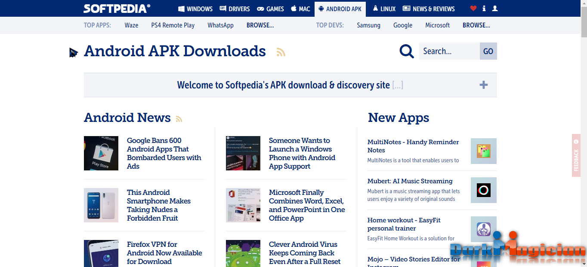Open the Drivers section tab
The image size is (587, 267).
point(235,9)
